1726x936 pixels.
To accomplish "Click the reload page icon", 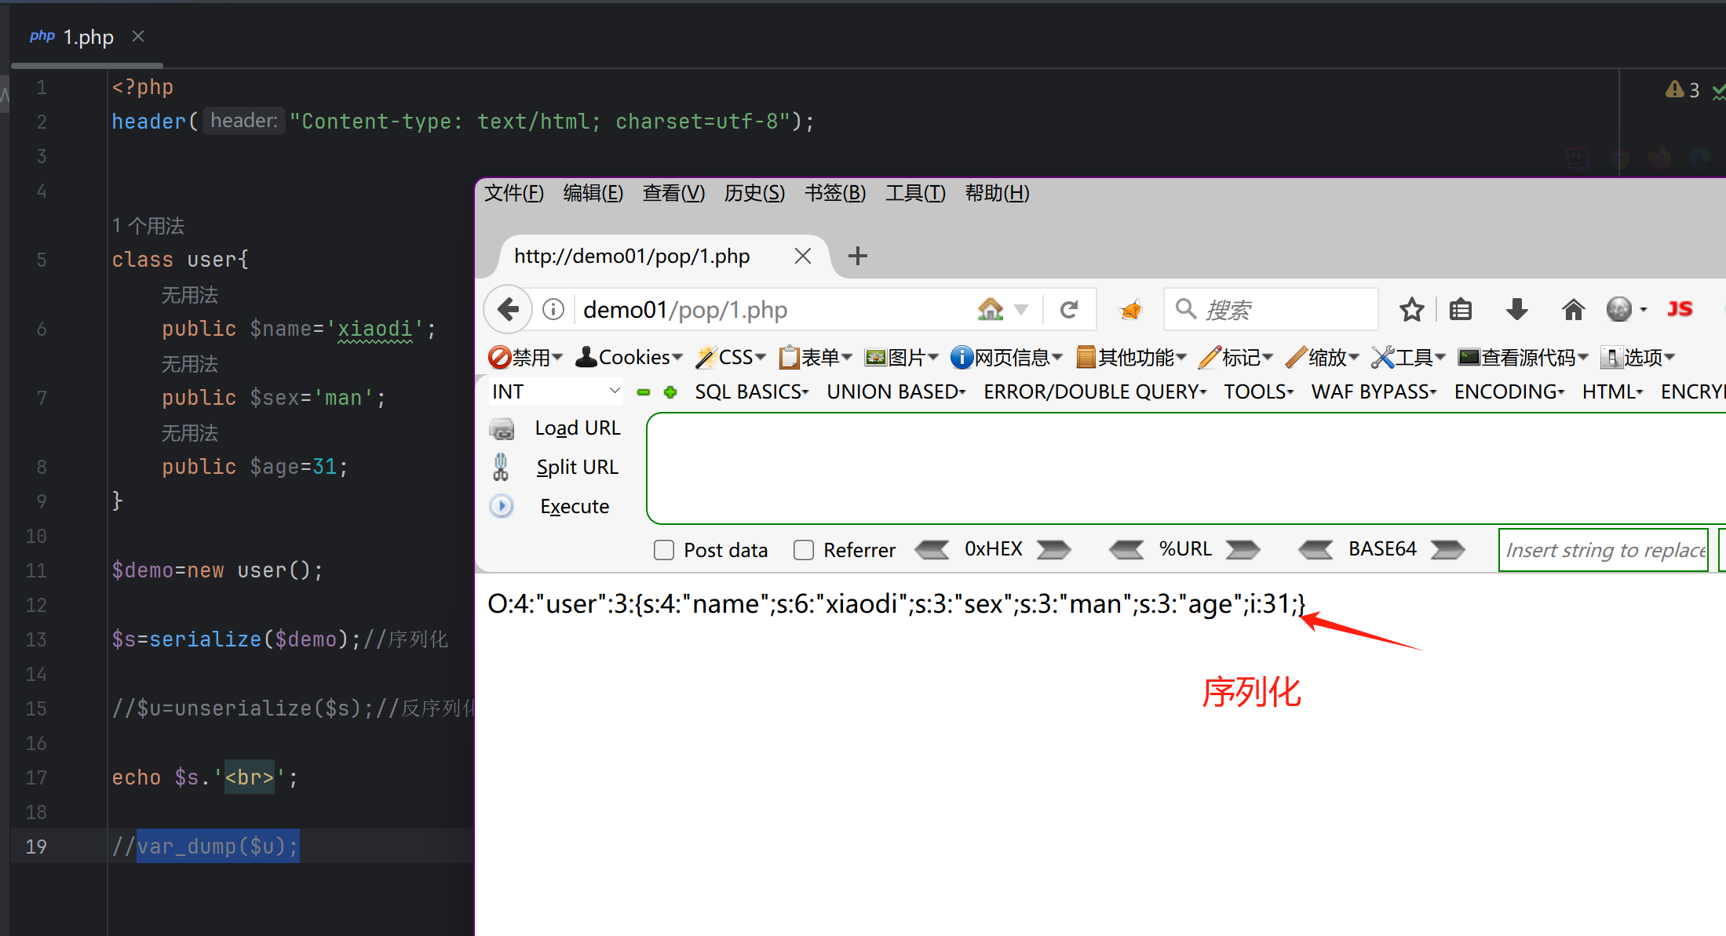I will click(1068, 310).
